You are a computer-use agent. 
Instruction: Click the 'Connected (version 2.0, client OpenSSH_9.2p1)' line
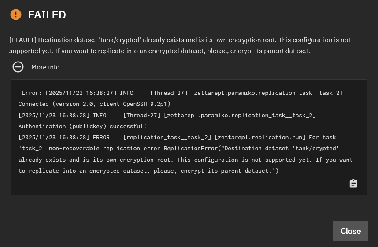[x=94, y=104]
